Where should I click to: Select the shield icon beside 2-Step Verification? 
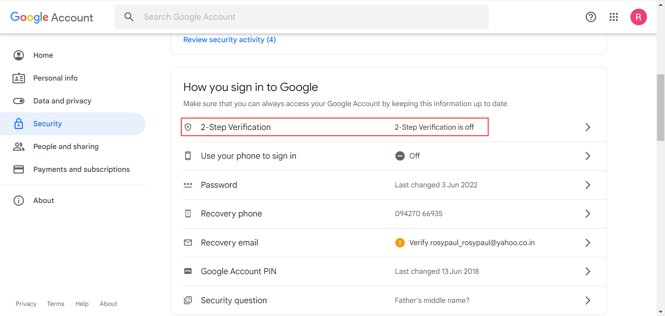click(188, 127)
